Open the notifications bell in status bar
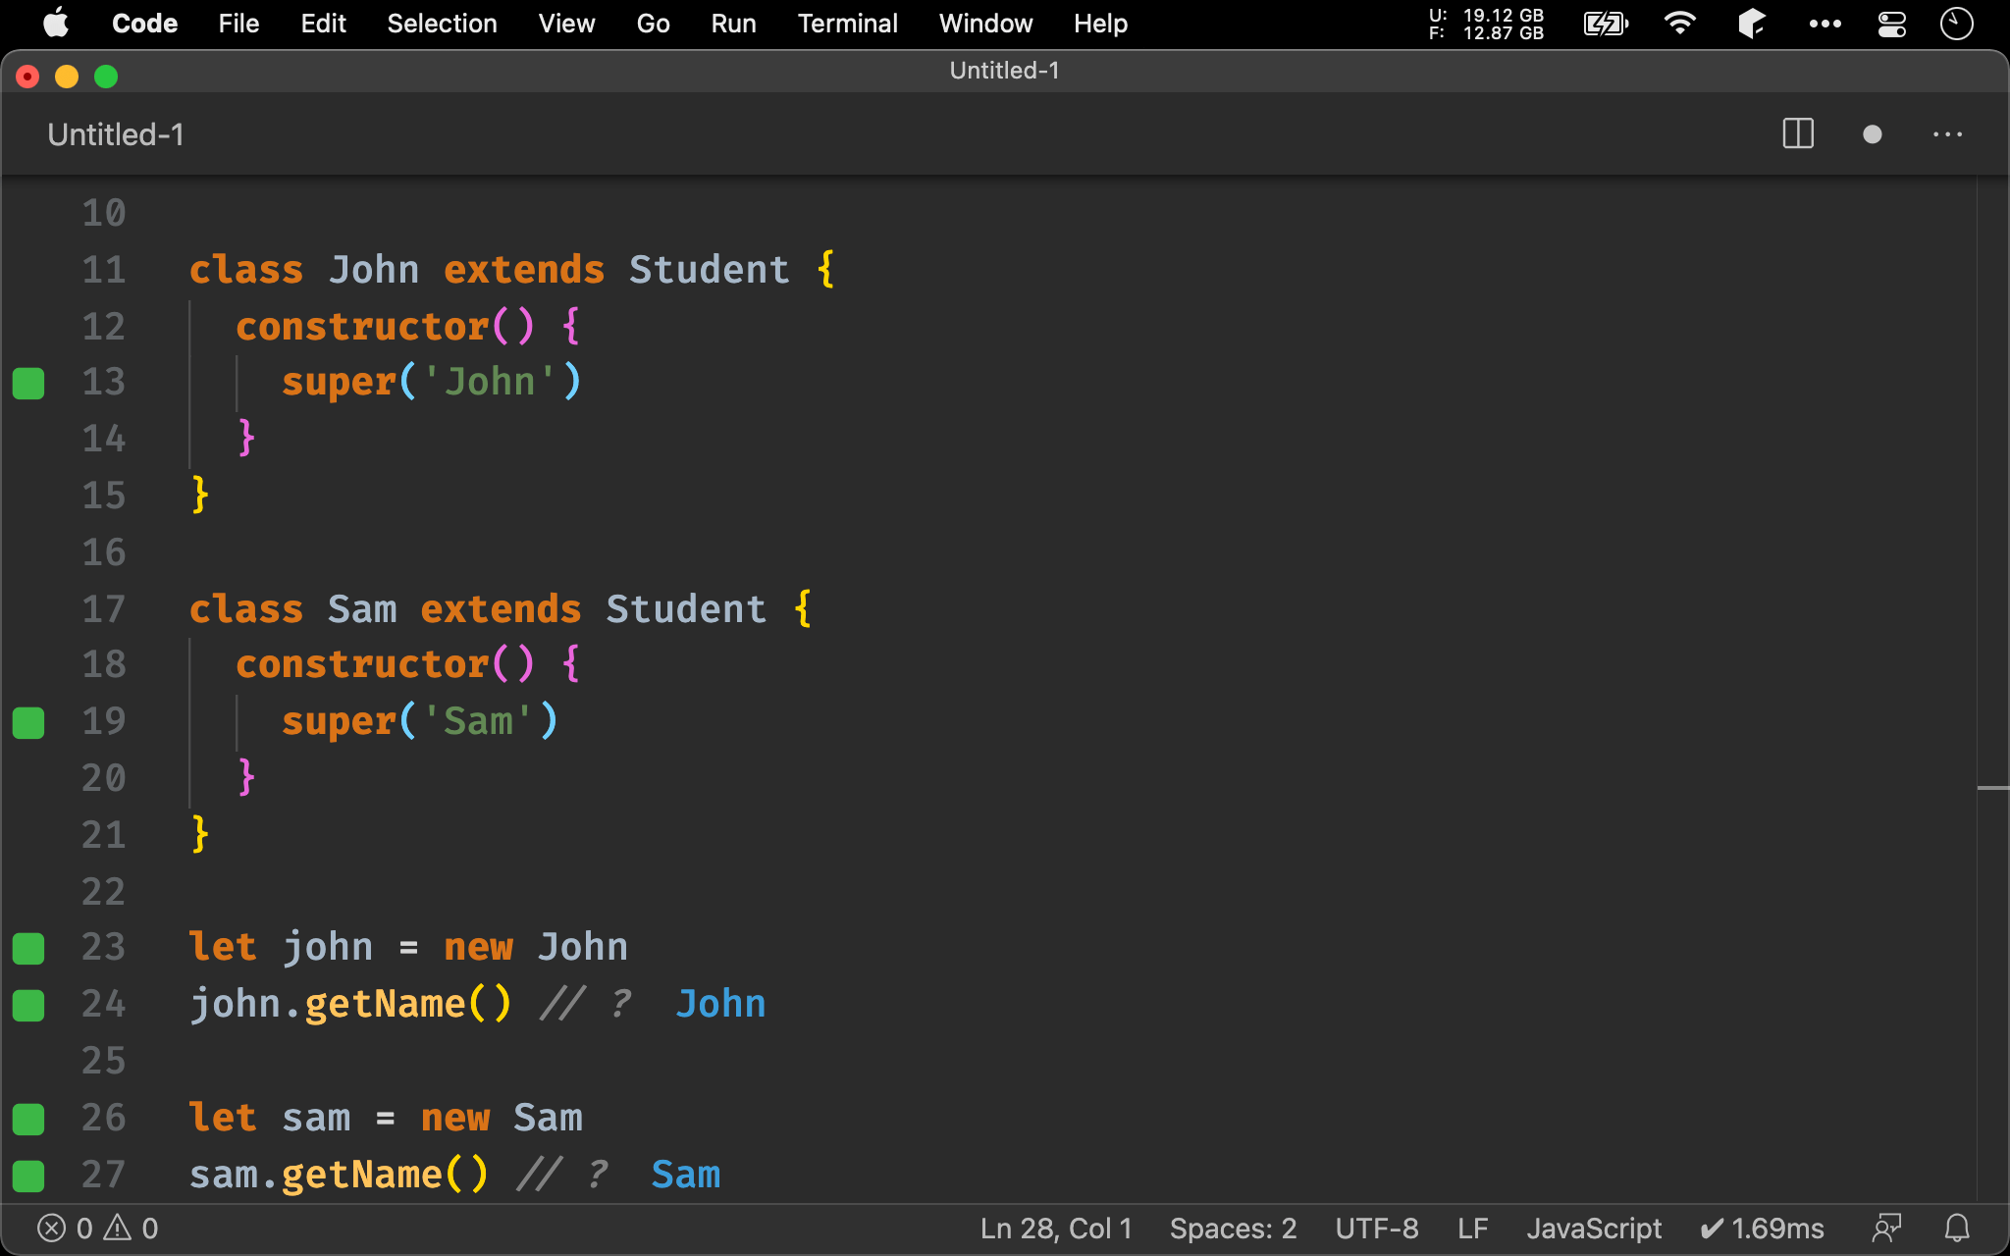This screenshot has height=1256, width=2010. 1957,1228
